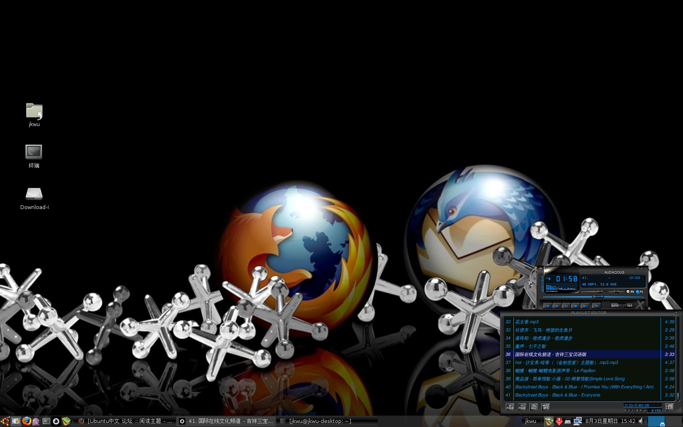Select playlist track 33 任贤齐 - 飞鸟
Viewport: 683px width, 427px height.
[589, 330]
